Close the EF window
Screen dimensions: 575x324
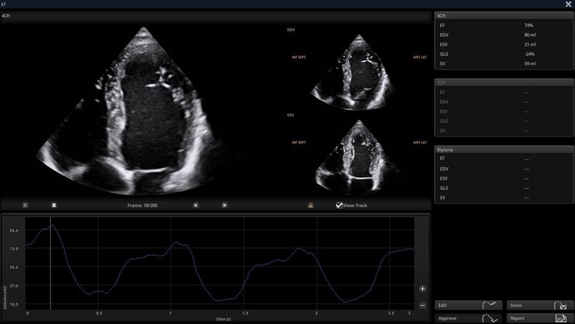[x=568, y=4]
